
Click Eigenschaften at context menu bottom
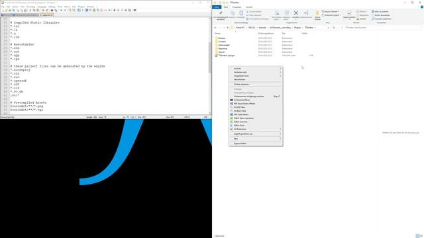point(255,143)
